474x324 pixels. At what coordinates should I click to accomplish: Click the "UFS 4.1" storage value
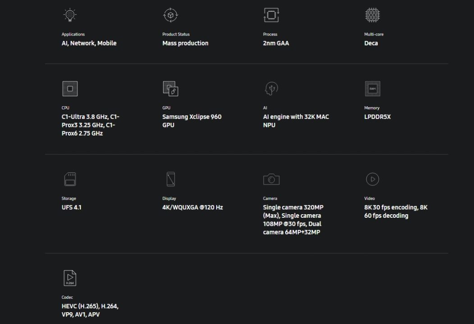click(72, 207)
